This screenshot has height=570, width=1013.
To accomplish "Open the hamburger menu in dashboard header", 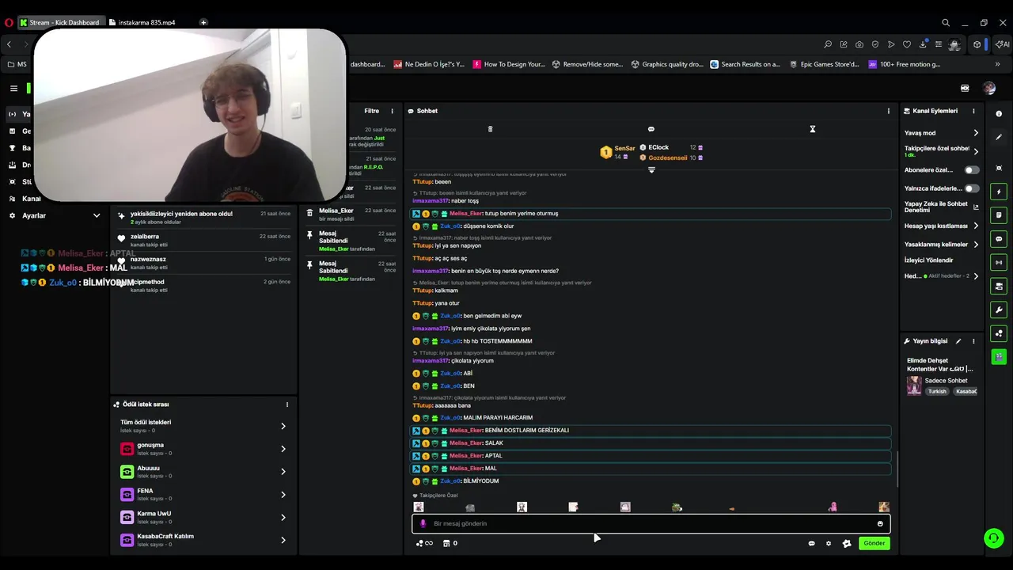I will (x=13, y=89).
